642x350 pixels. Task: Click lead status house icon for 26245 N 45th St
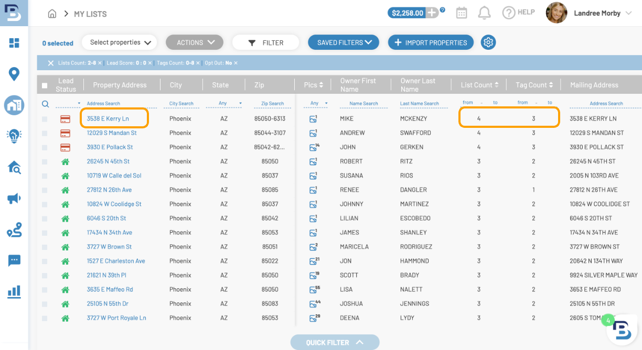tap(66, 161)
